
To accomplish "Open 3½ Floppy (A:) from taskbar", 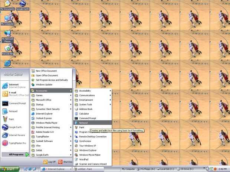I will click(146, 169).
